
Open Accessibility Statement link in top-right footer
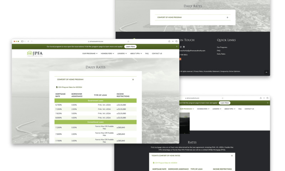coord(212,71)
